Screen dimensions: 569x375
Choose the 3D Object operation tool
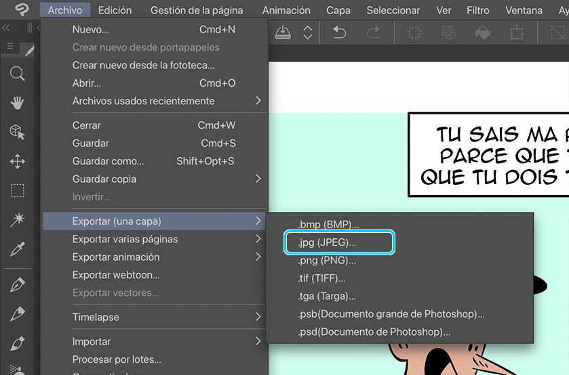(x=18, y=132)
